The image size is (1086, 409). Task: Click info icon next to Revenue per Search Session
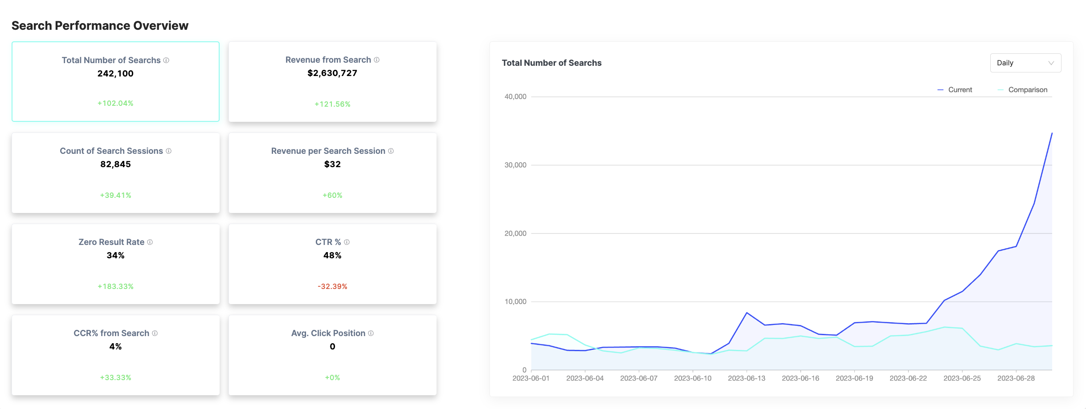click(x=391, y=151)
